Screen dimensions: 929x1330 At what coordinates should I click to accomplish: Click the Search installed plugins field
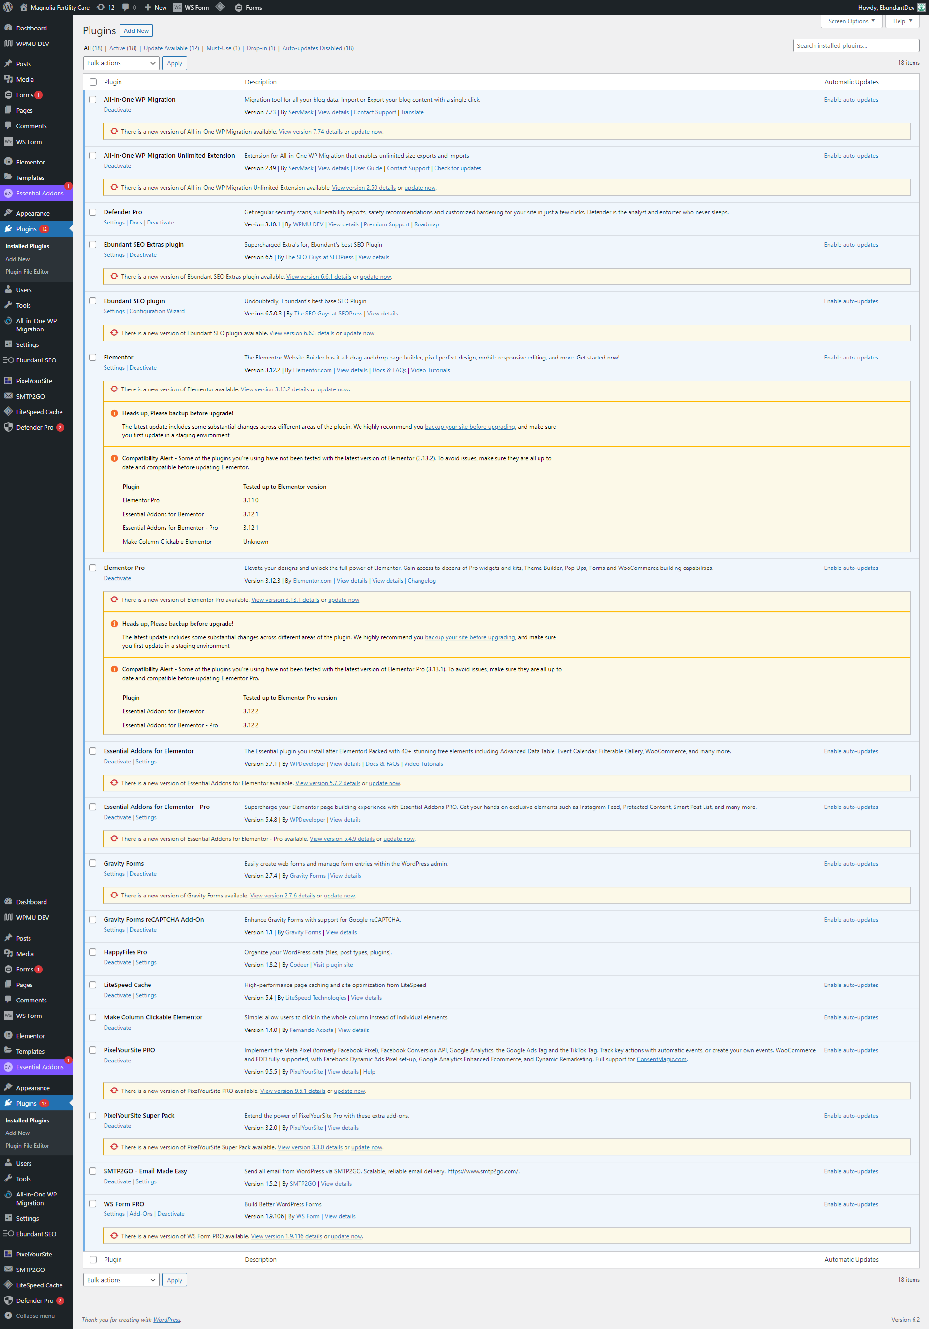click(x=855, y=46)
